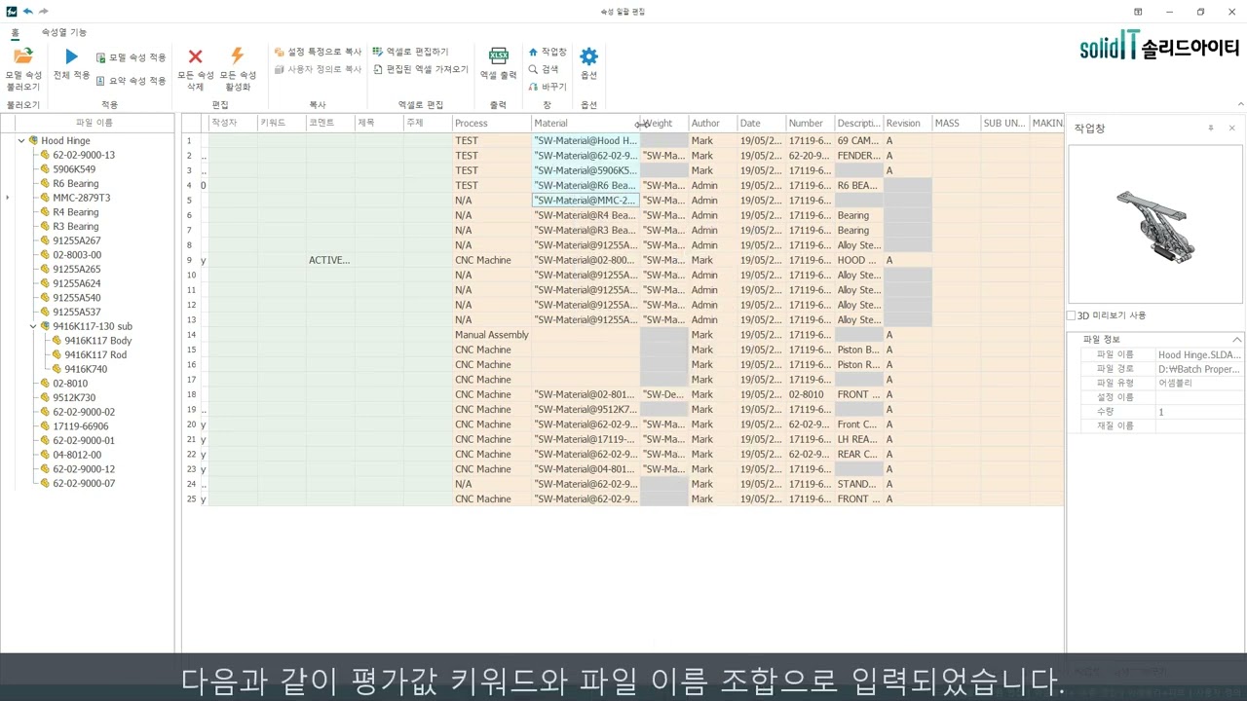Select 9416K117 Rod in the tree
This screenshot has width=1247, height=701.
coord(95,354)
